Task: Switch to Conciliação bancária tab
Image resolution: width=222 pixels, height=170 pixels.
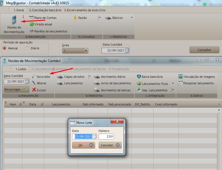Action: (x=45, y=10)
